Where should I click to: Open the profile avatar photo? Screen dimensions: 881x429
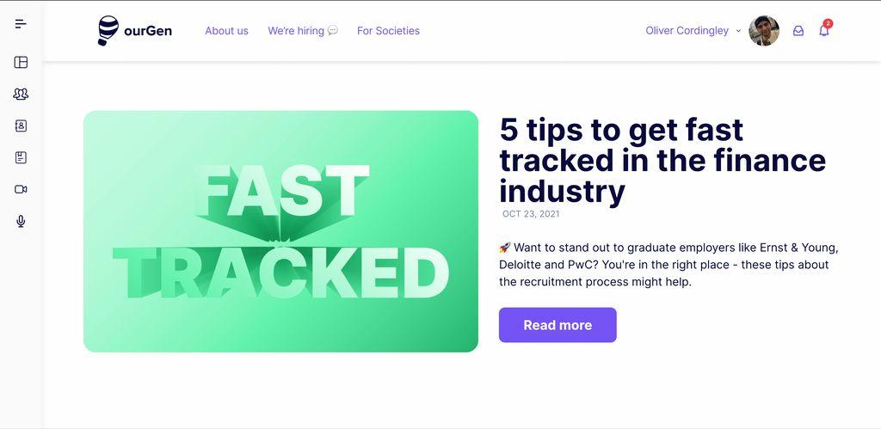(764, 30)
